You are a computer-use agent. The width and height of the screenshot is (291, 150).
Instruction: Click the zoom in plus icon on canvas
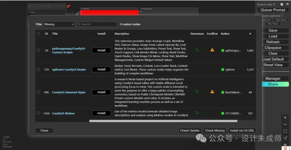285,118
